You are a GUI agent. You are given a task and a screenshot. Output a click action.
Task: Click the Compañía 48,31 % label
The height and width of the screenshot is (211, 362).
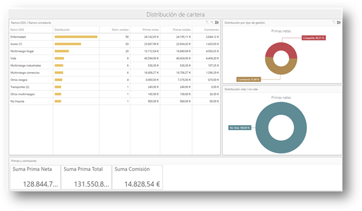point(313,38)
